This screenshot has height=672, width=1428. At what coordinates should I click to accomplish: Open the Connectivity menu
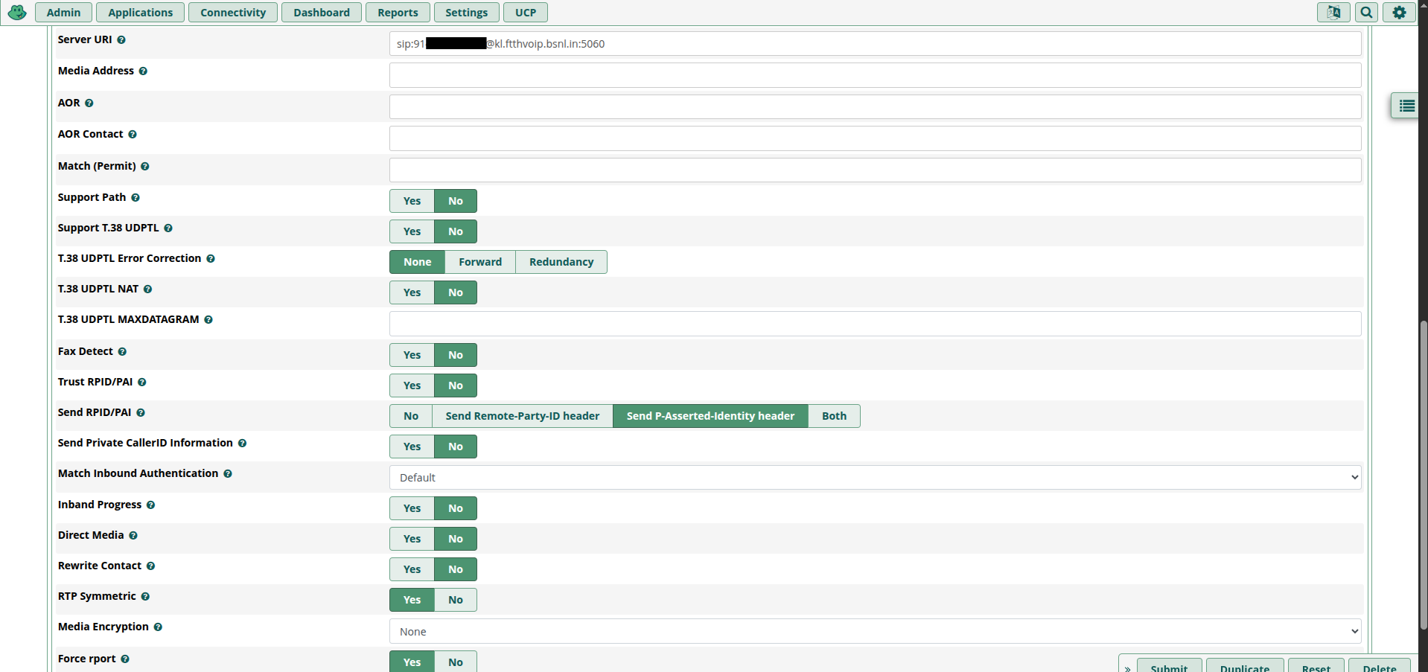tap(232, 13)
